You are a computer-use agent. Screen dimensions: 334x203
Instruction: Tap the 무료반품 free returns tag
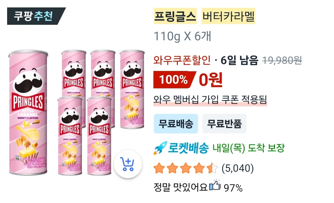point(224,124)
